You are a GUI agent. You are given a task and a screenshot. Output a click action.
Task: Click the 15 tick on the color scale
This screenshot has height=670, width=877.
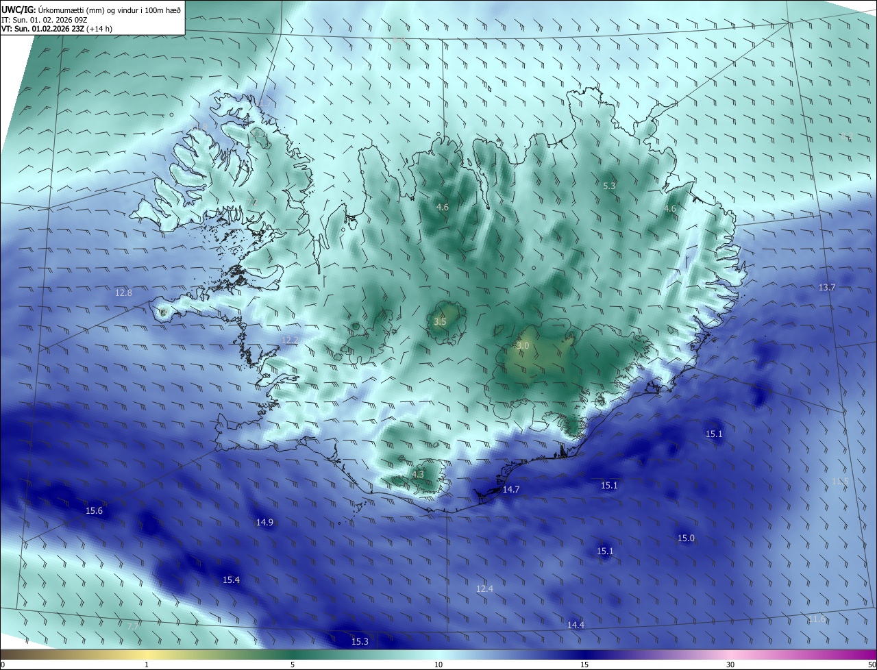coord(584,665)
